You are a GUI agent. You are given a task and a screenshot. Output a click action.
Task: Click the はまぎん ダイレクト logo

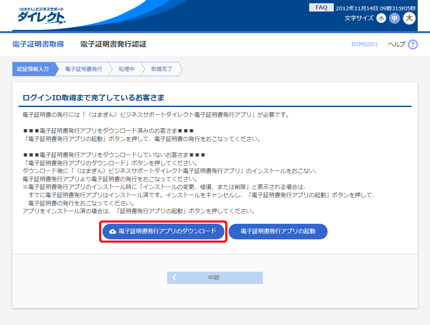pos(41,16)
